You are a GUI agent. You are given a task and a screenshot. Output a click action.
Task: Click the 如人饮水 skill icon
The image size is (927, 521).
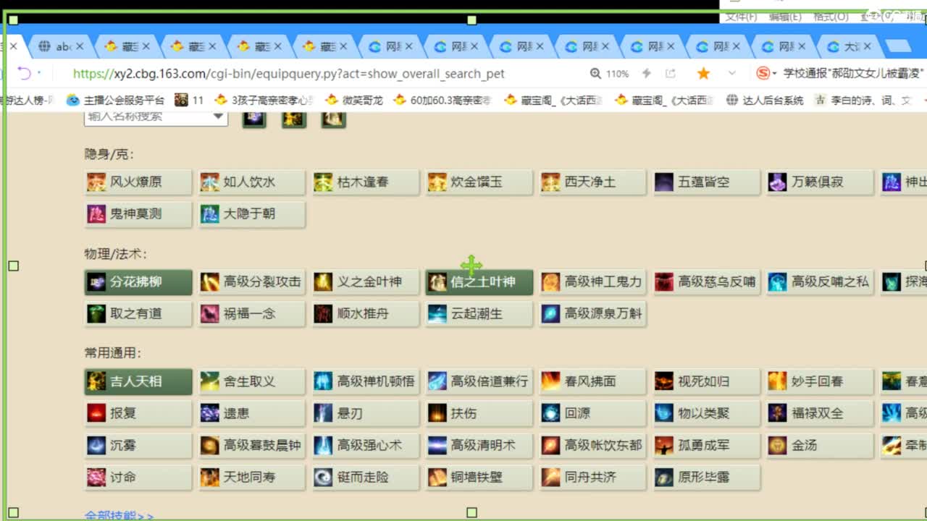pyautogui.click(x=210, y=182)
